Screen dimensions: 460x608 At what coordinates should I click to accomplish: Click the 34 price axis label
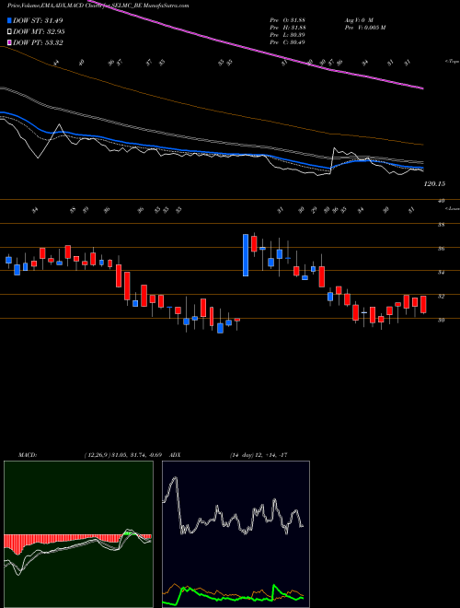441,273
